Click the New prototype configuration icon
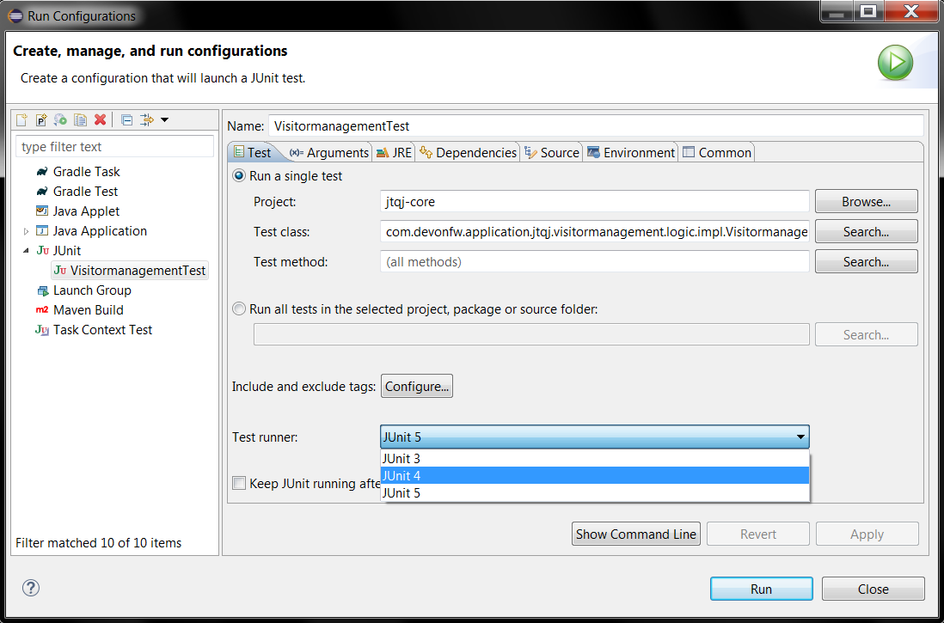The width and height of the screenshot is (944, 623). point(41,119)
